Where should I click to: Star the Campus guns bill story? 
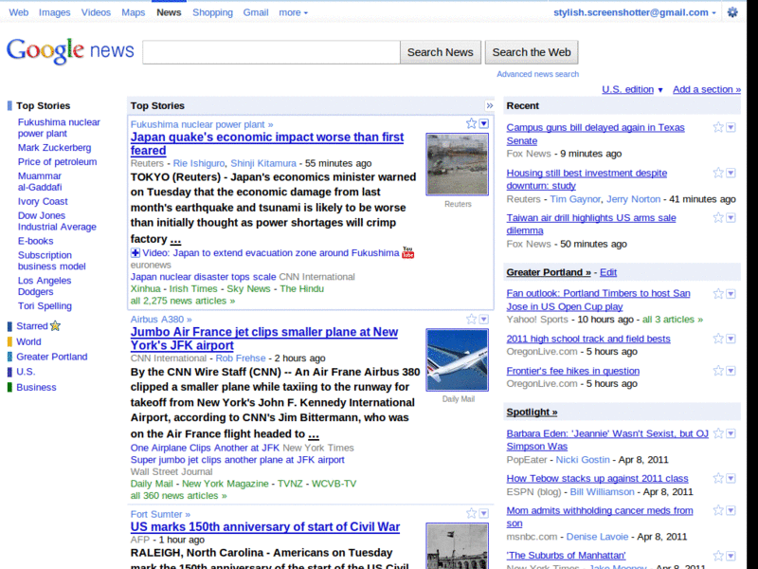[718, 127]
